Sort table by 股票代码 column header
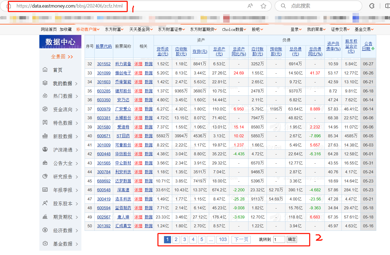 [x=104, y=46]
